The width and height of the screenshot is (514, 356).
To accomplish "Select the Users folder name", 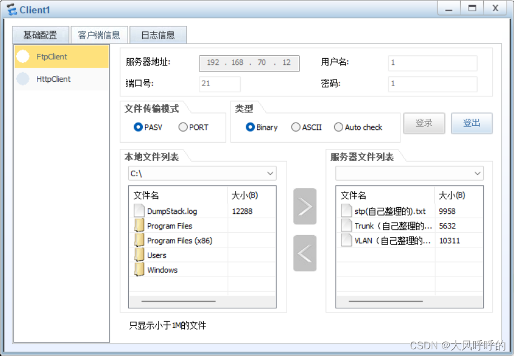I will [157, 255].
